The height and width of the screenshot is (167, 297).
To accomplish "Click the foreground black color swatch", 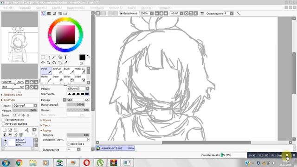I will (82, 58).
